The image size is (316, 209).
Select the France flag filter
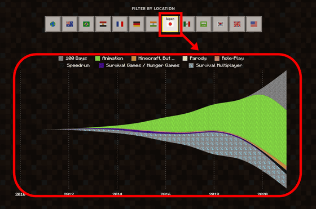(120, 24)
